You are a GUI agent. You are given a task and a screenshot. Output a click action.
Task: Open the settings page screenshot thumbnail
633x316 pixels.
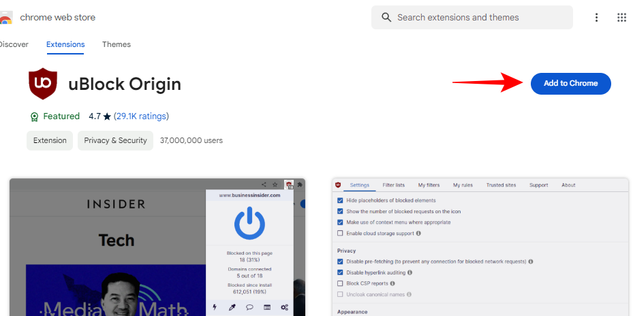point(480,247)
